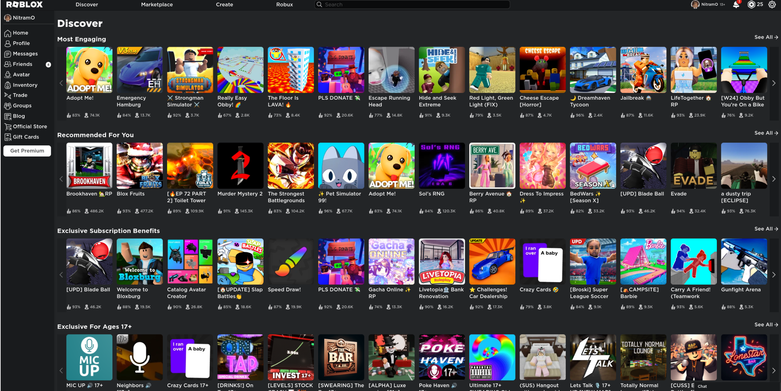The width and height of the screenshot is (781, 391).
Task: Open the Friends list showing 4 badge
Action: coord(22,64)
